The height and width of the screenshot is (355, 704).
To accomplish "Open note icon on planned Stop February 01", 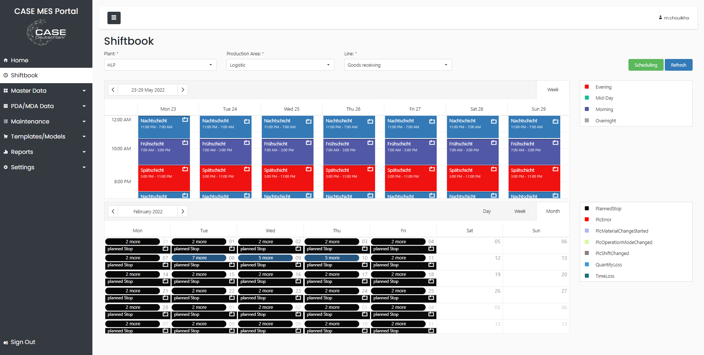I will pos(232,248).
